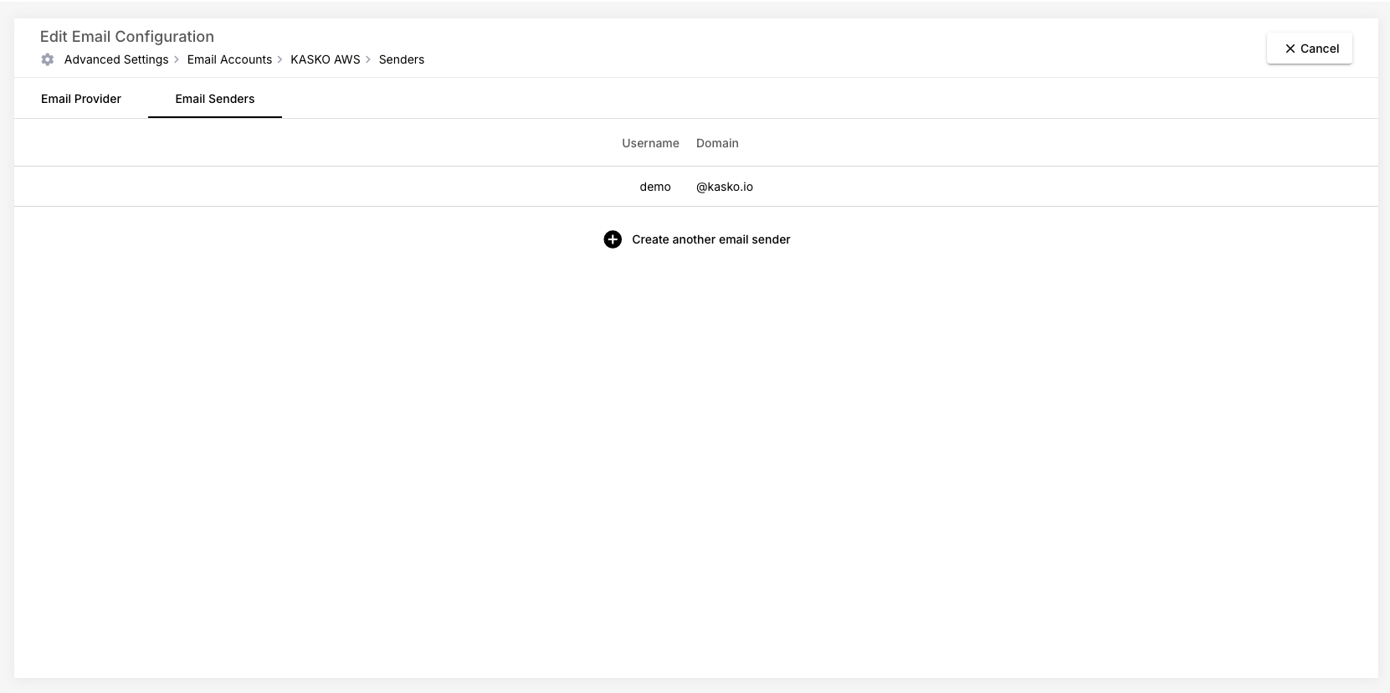This screenshot has width=1390, height=693.
Task: Click the Username column header
Action: tap(650, 143)
